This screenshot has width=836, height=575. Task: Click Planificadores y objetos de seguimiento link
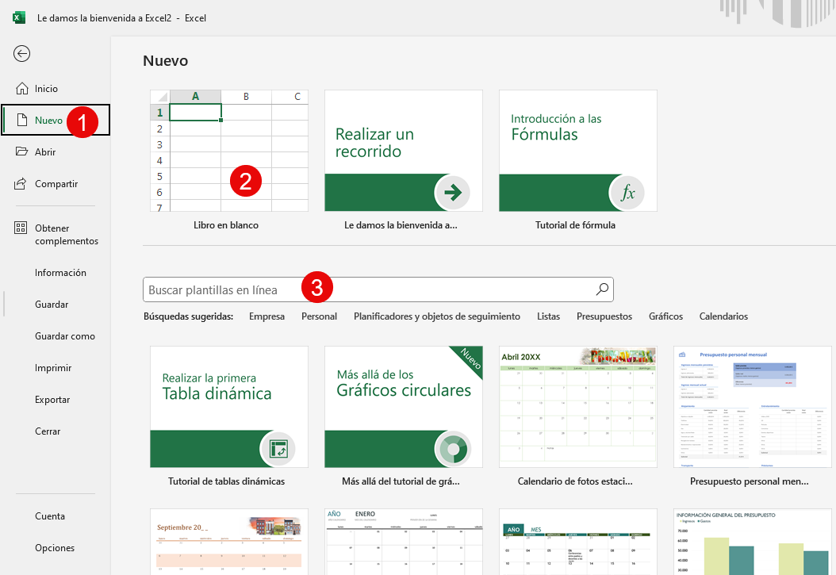tap(437, 316)
